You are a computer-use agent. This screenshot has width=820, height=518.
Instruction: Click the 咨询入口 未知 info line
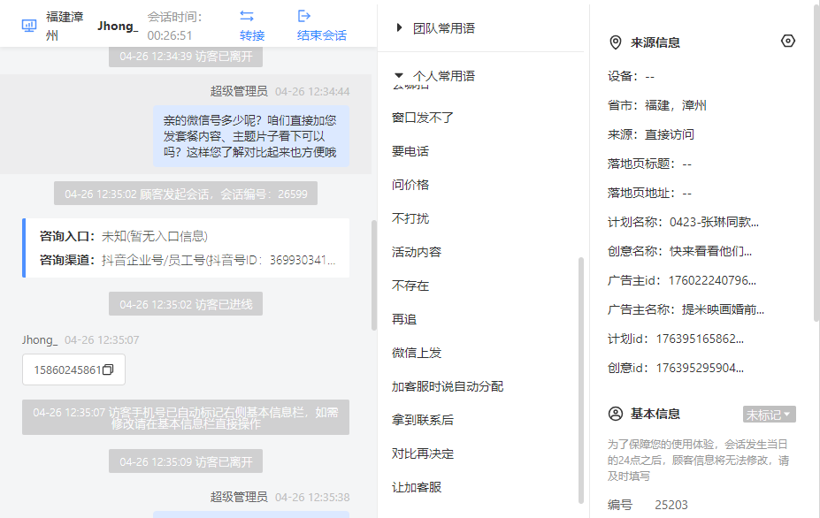[124, 236]
